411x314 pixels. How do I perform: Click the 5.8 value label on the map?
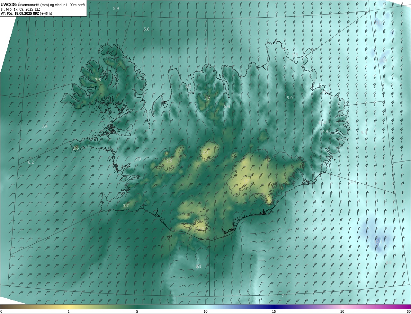point(146,29)
